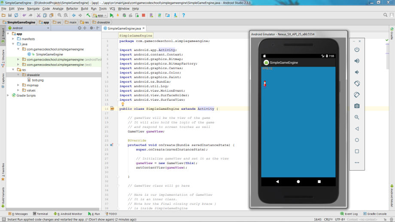
Task: Search everywhere with the top-right magnifier
Action: (385, 15)
